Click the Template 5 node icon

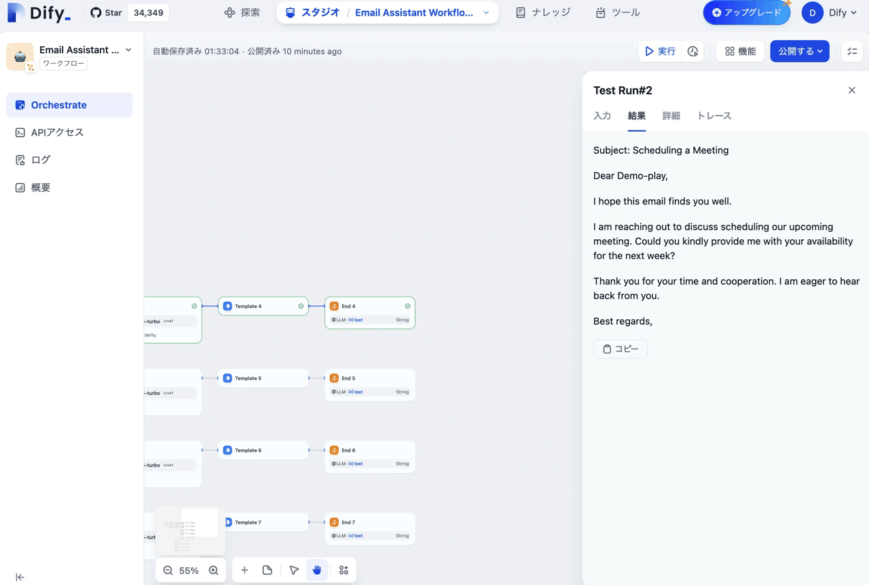point(227,378)
